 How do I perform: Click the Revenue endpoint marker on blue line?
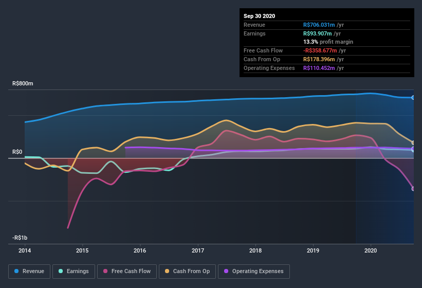tap(413, 98)
